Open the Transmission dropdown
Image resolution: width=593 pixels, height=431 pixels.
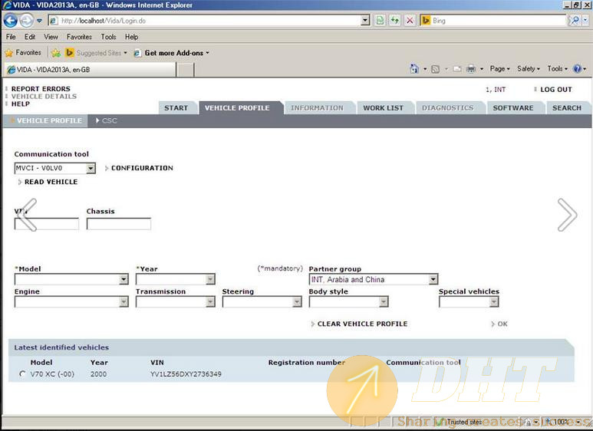point(176,301)
